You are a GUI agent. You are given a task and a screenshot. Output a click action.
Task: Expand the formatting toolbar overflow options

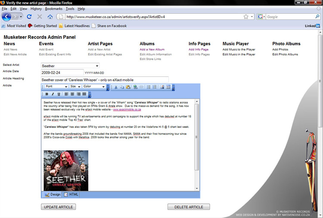(x=90, y=95)
